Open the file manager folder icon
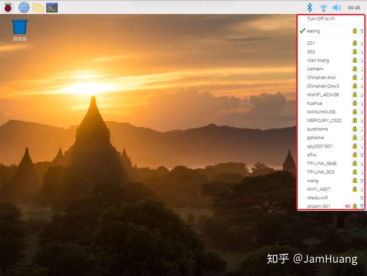Image resolution: width=367 pixels, height=276 pixels. click(38, 8)
